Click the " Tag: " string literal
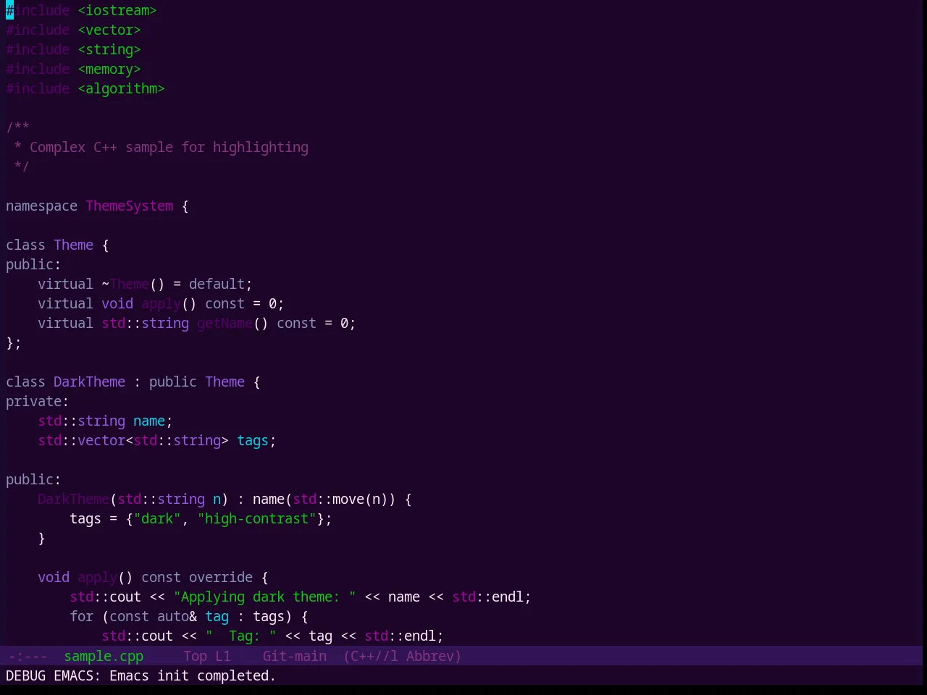 click(x=240, y=636)
